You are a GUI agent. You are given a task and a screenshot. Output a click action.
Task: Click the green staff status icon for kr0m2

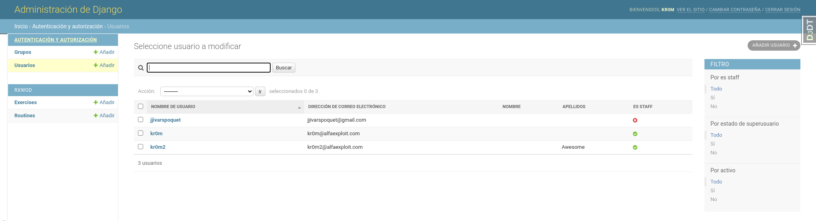coord(635,148)
